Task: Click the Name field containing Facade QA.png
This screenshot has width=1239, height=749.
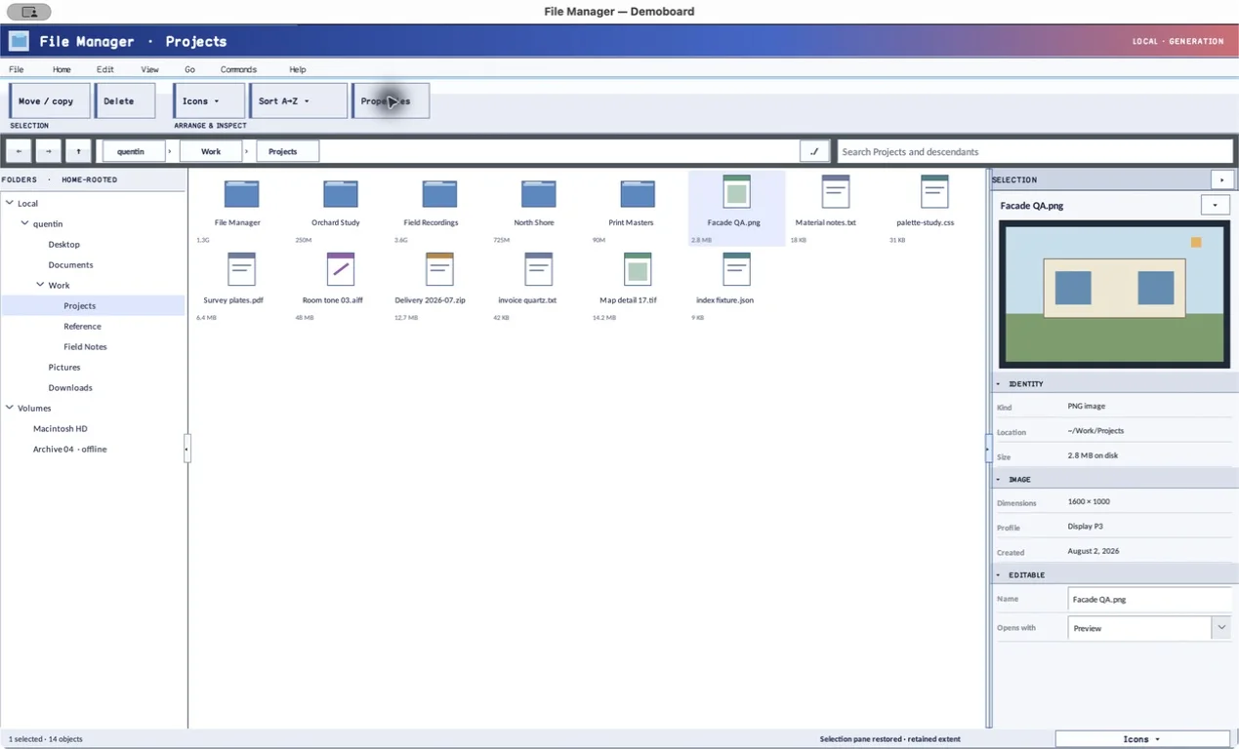Action: click(x=1149, y=599)
